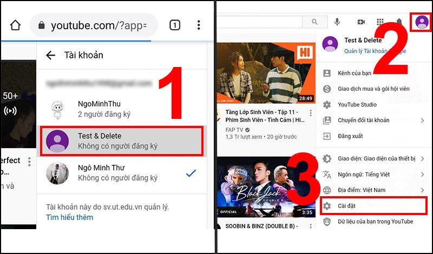Click the YouTube search magnifier button

pos(315,22)
